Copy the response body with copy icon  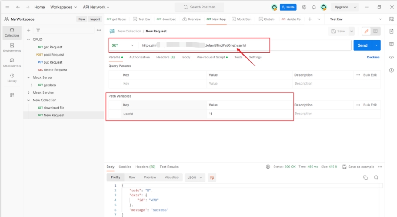click(365, 177)
